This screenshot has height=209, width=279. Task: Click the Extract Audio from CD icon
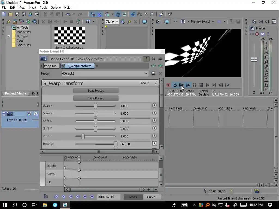click(28, 21)
